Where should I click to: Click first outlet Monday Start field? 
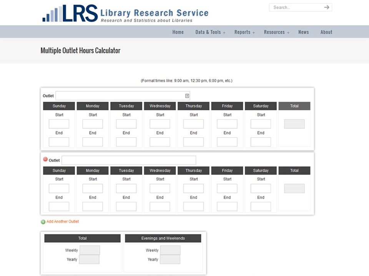[93, 124]
